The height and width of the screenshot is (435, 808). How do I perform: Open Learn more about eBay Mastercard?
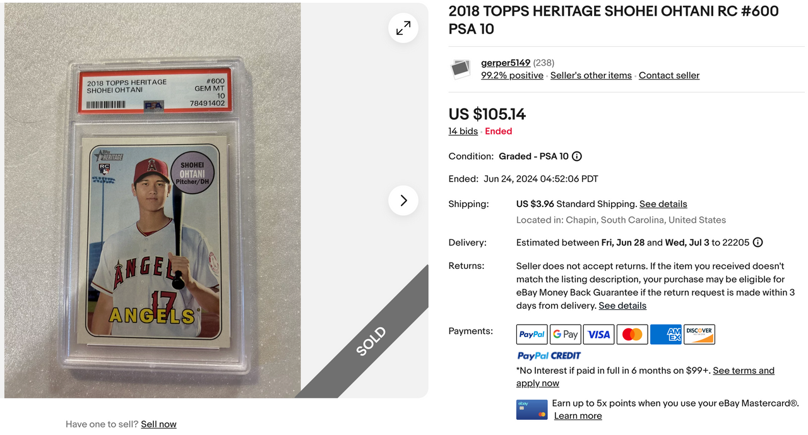tap(578, 416)
